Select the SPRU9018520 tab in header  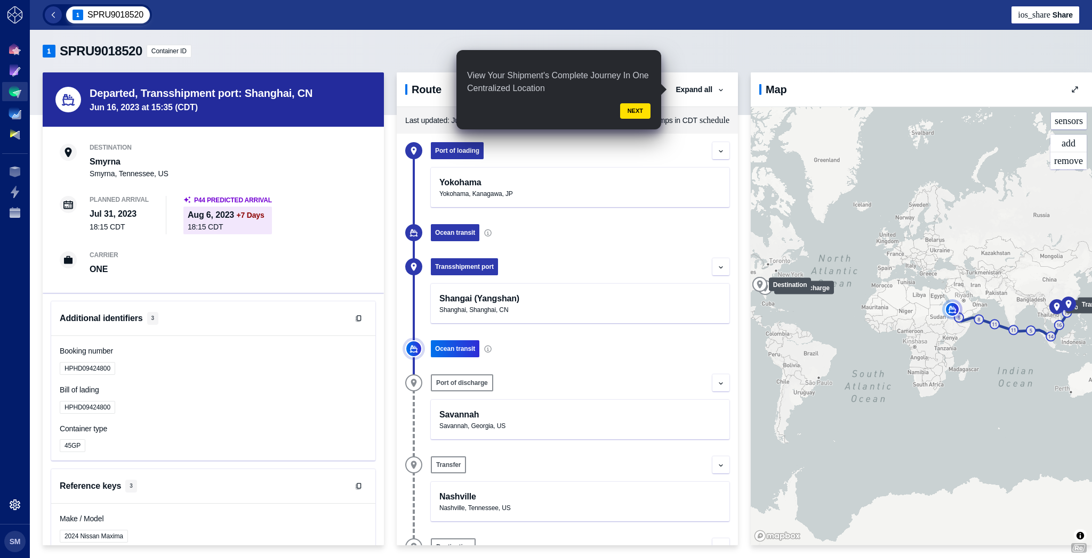click(109, 15)
